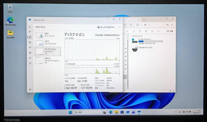Launch Edge from the taskbar
Viewport: 207px width, 122px height.
[x=111, y=112]
